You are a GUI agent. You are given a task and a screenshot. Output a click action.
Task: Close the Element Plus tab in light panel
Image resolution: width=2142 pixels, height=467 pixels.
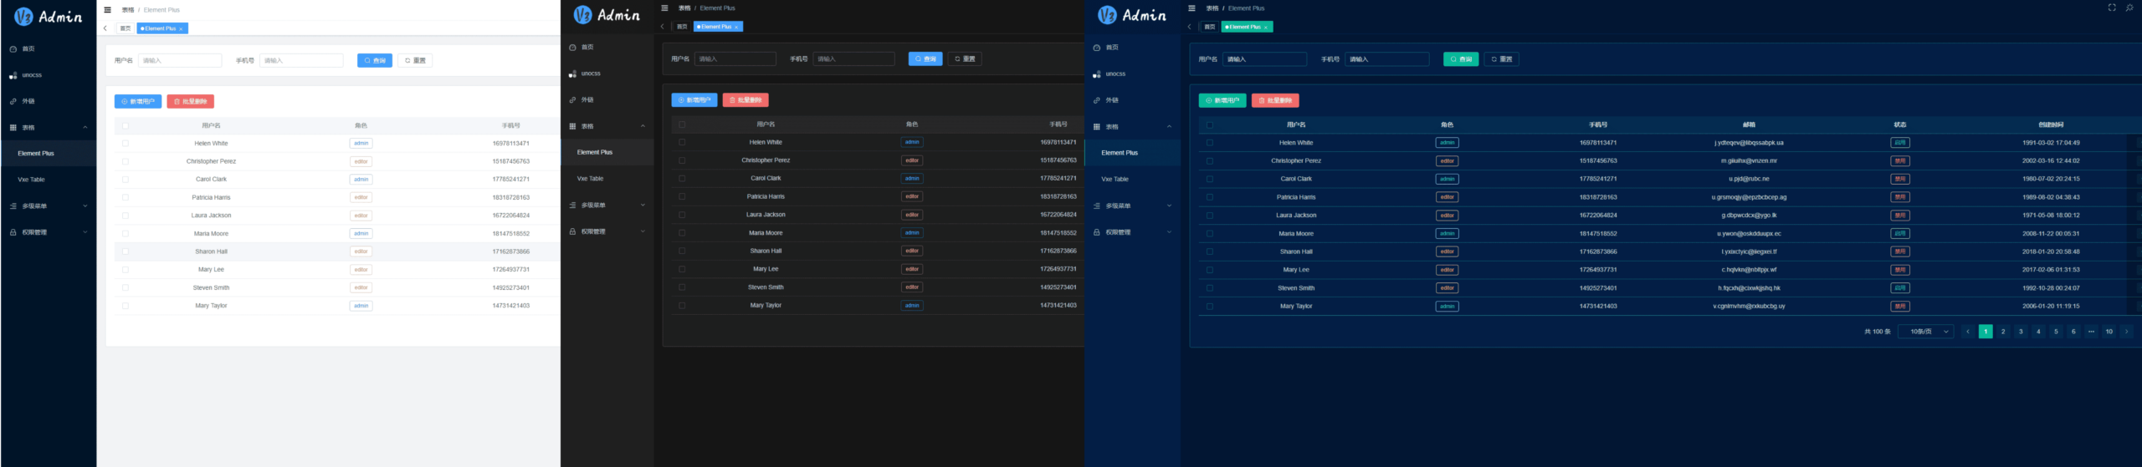click(x=181, y=28)
